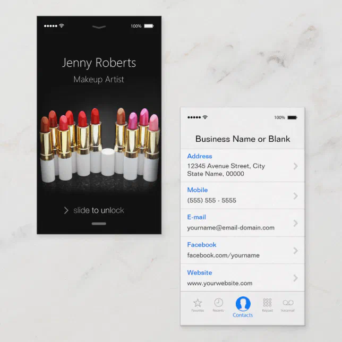342x342 pixels.
Task: Expand the Address row chevron
Action: [x=296, y=166]
